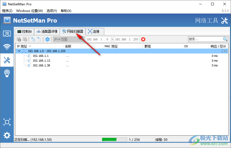Select the 192.168.1.13 row

[122, 61]
